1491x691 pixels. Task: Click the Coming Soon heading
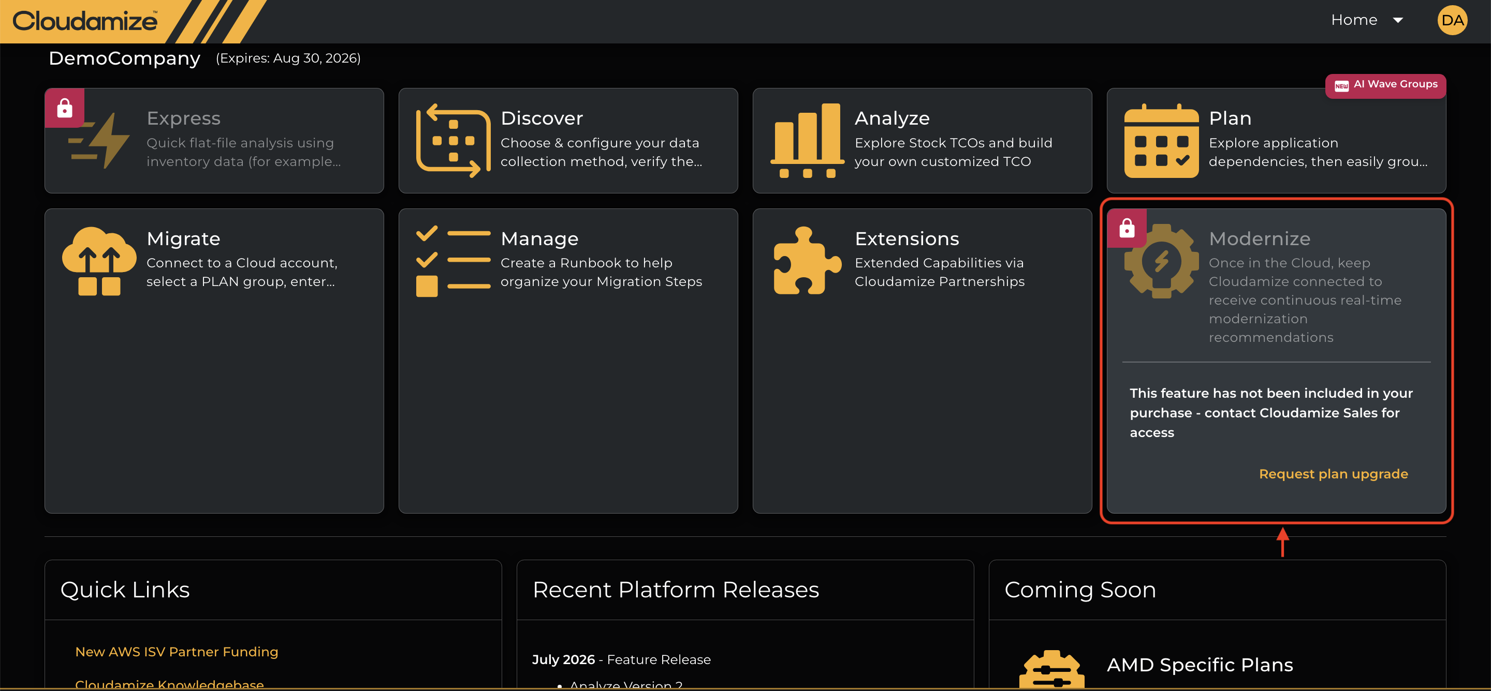coord(1080,590)
